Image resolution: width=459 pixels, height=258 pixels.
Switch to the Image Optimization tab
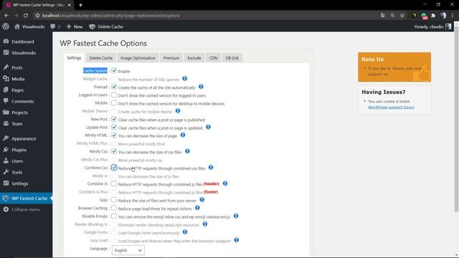click(x=138, y=58)
